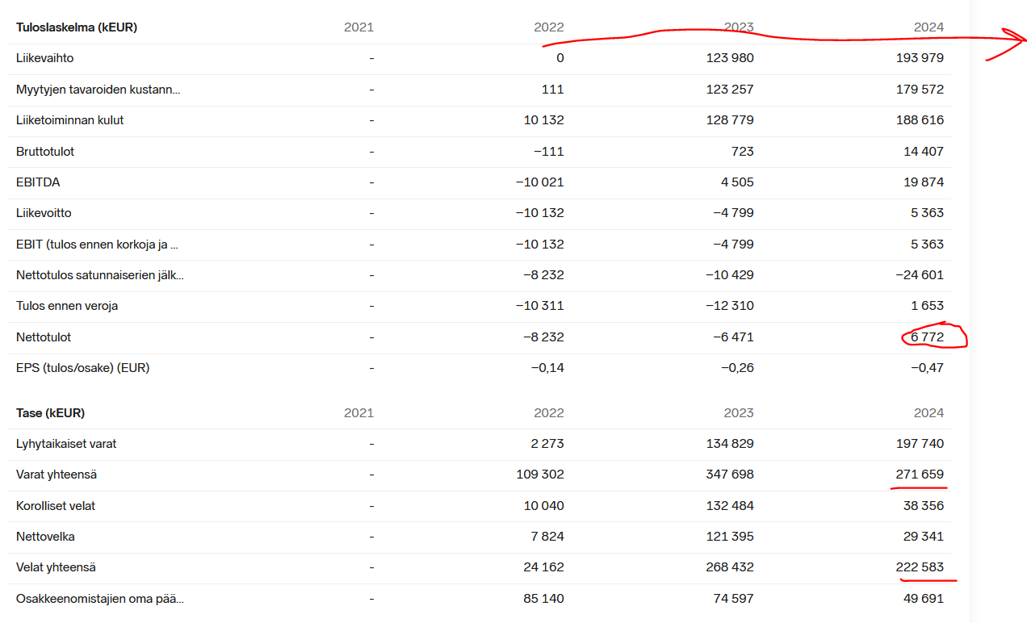Click the truncated "Osakkeenomistajien oma pää..." row label

(99, 599)
